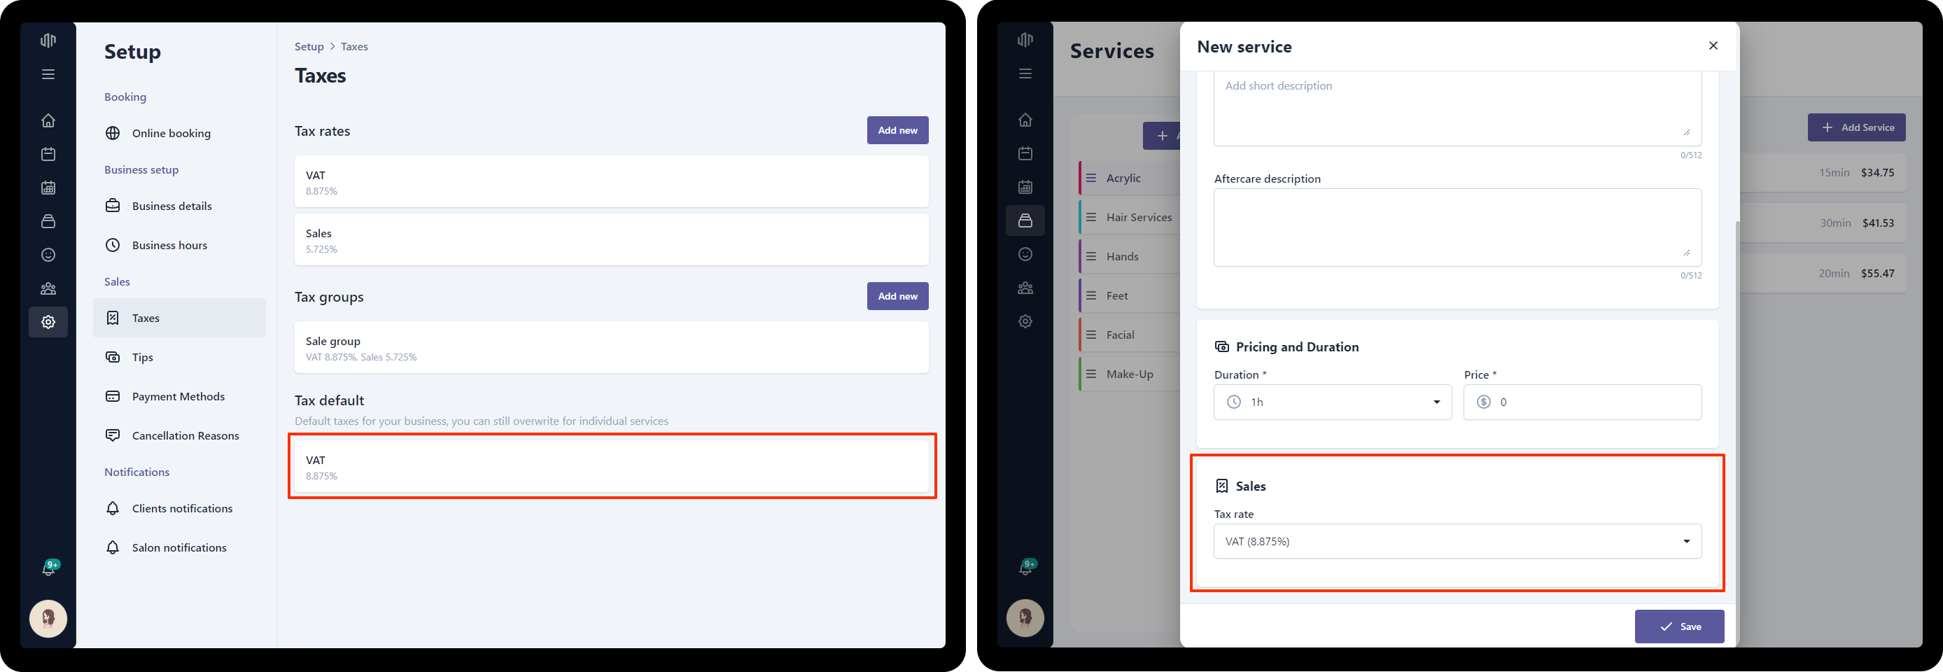Close the New service dialog
The height and width of the screenshot is (672, 1943).
coord(1713,46)
